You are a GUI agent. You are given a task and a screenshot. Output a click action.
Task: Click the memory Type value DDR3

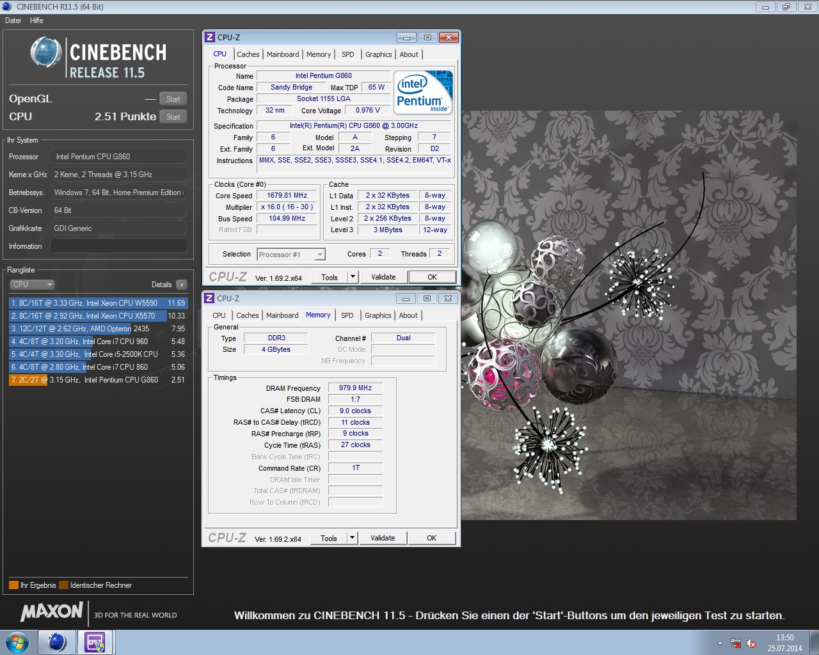pos(277,338)
